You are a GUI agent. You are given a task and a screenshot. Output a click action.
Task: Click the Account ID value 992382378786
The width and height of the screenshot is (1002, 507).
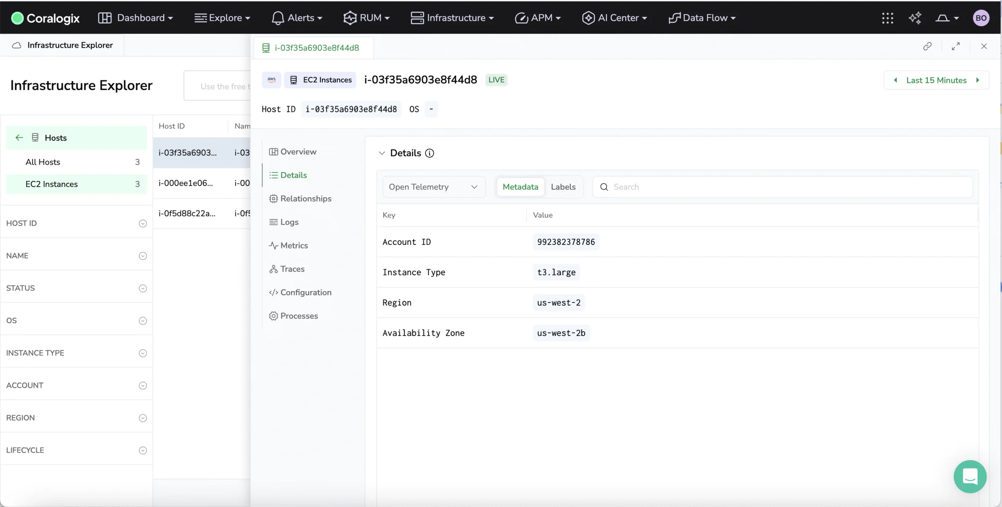[566, 242]
